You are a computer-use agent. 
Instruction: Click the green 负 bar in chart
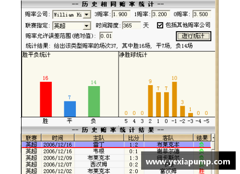coord(94,101)
